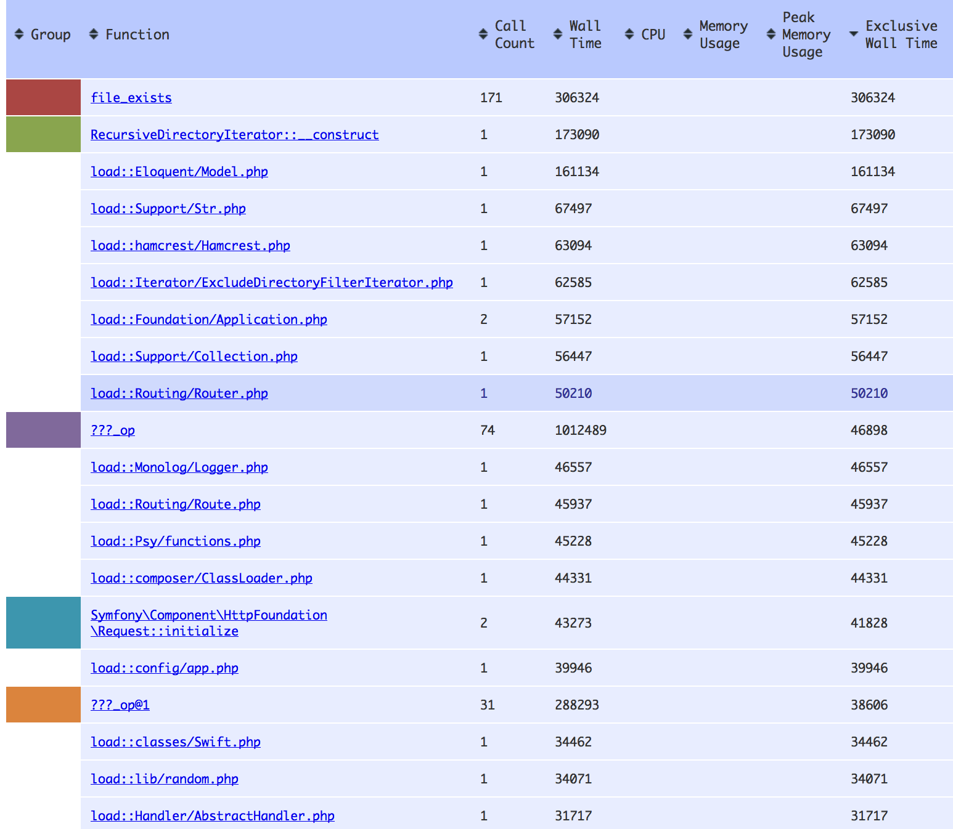The image size is (953, 829).
Task: Click the purple group swatch for ???_op
Action: (43, 430)
